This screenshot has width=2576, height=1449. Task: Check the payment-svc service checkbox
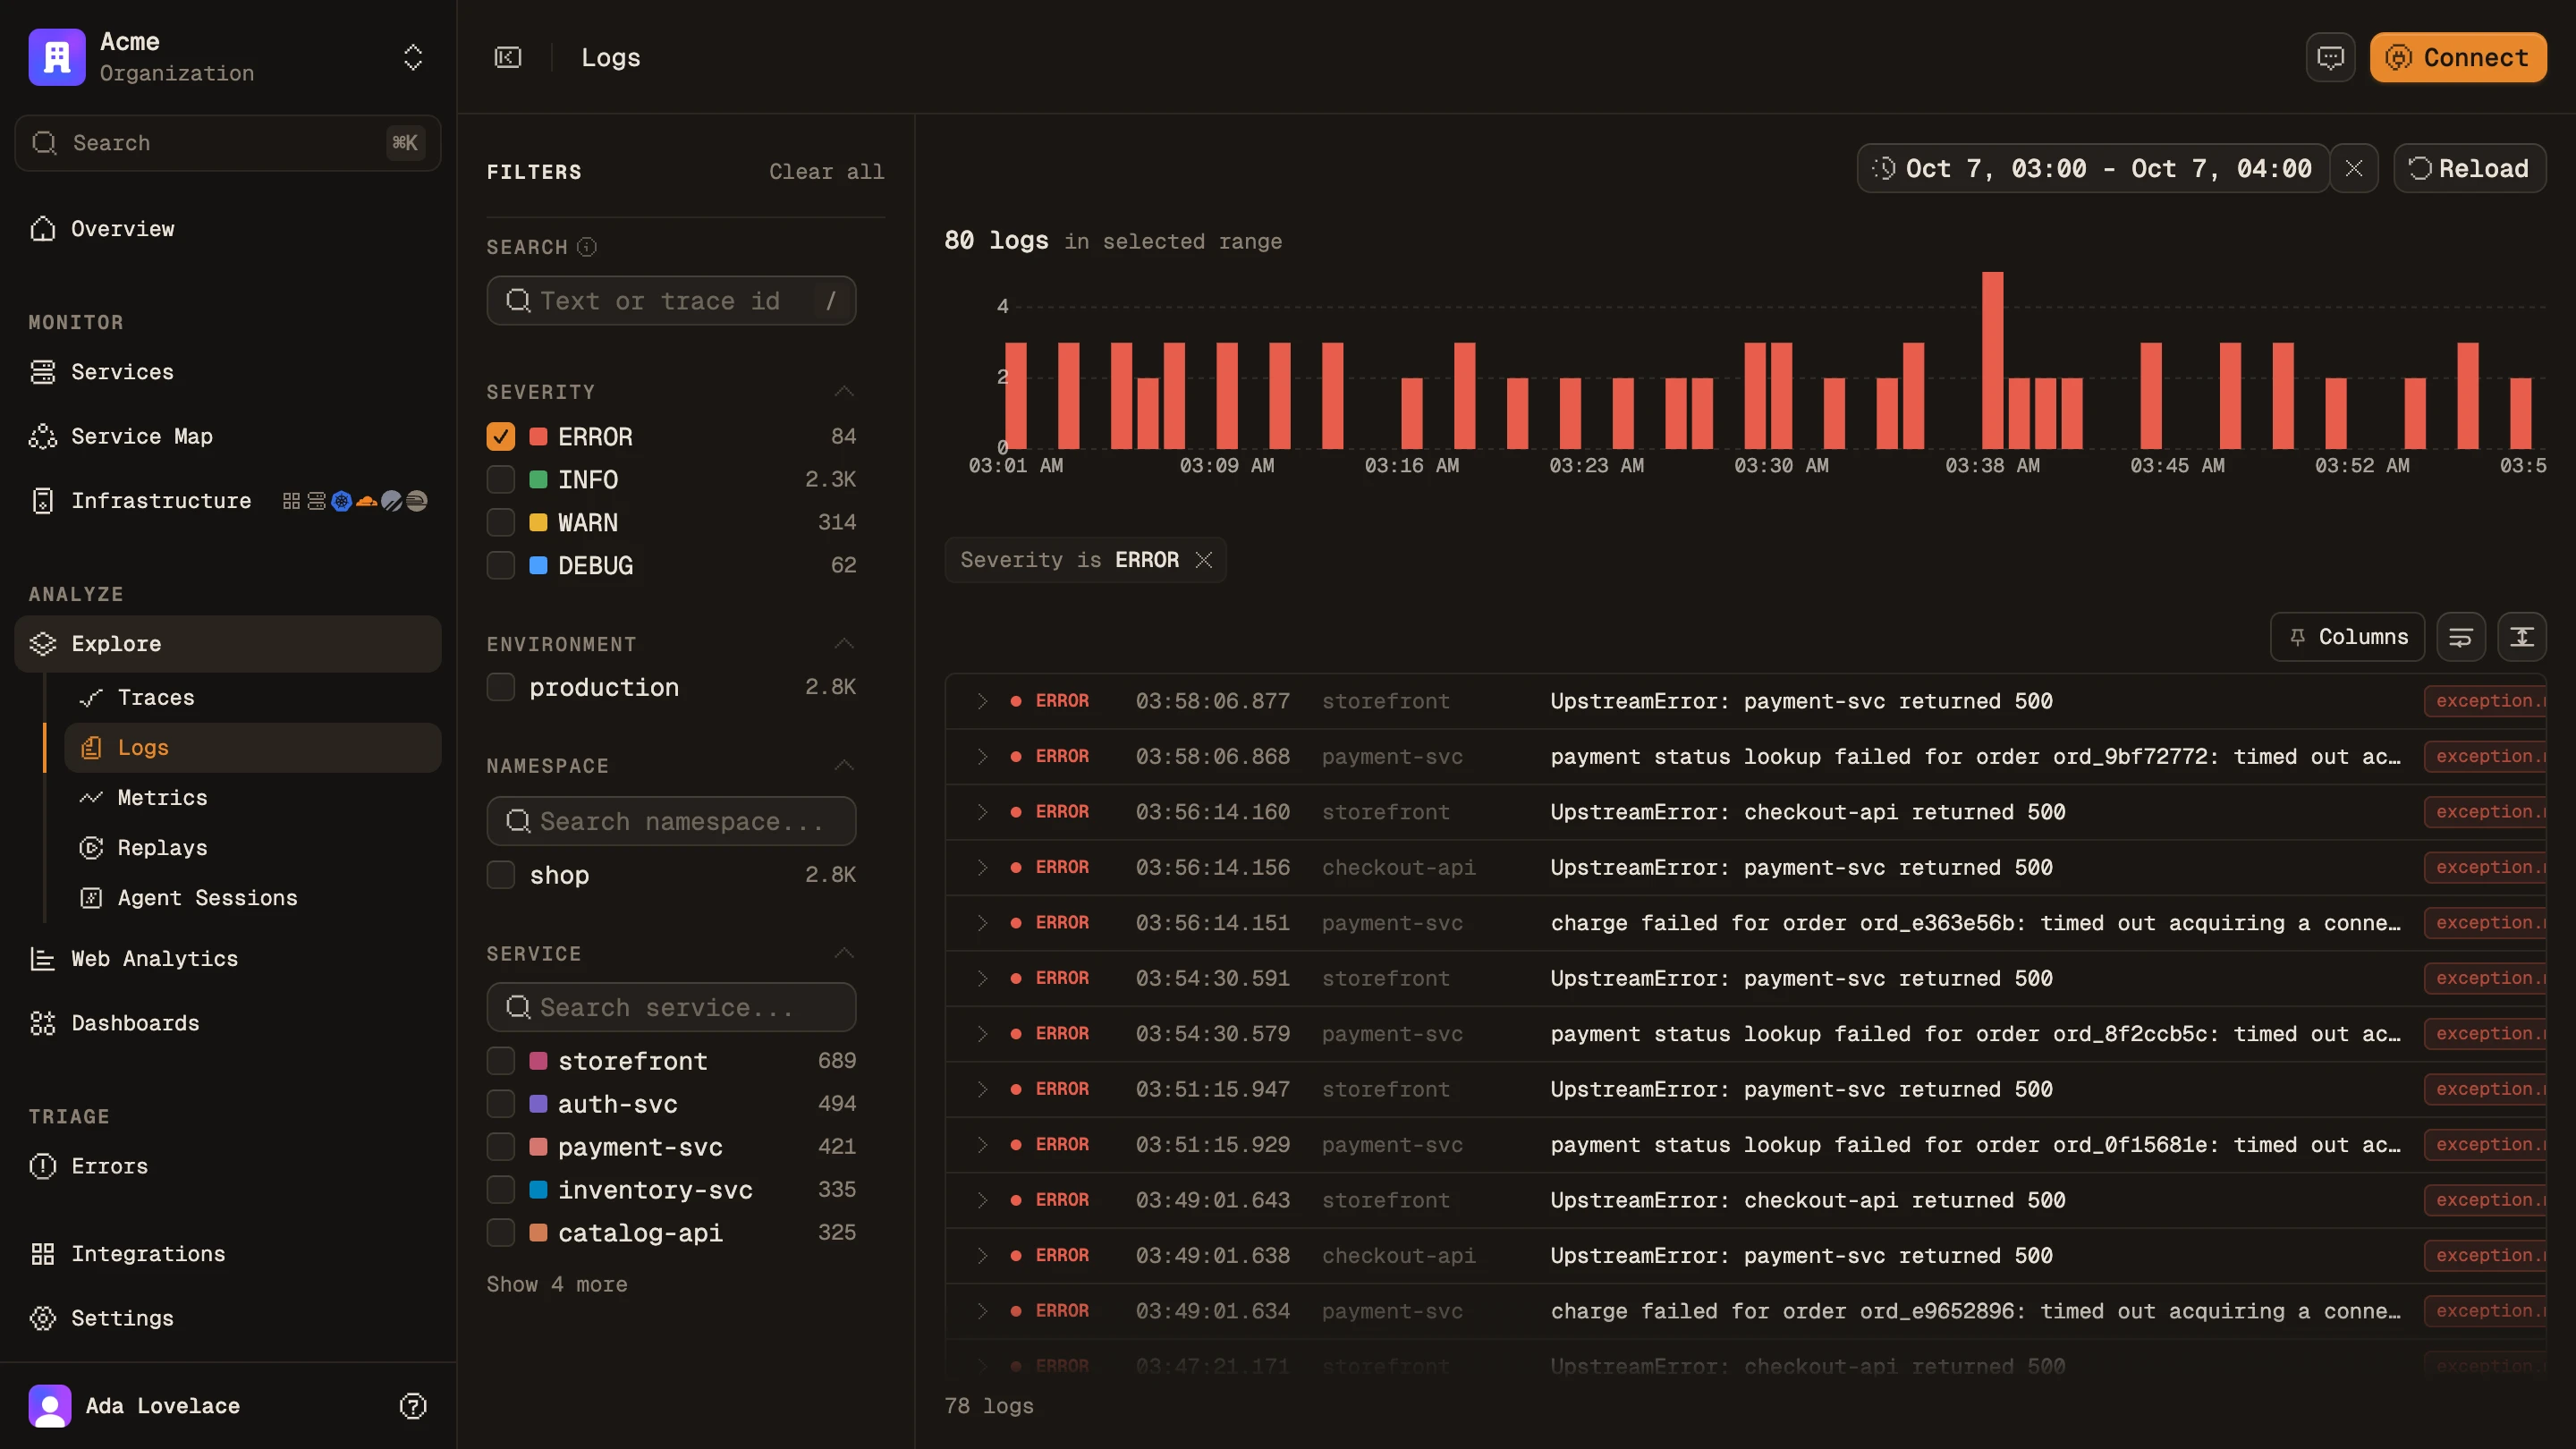(501, 1148)
